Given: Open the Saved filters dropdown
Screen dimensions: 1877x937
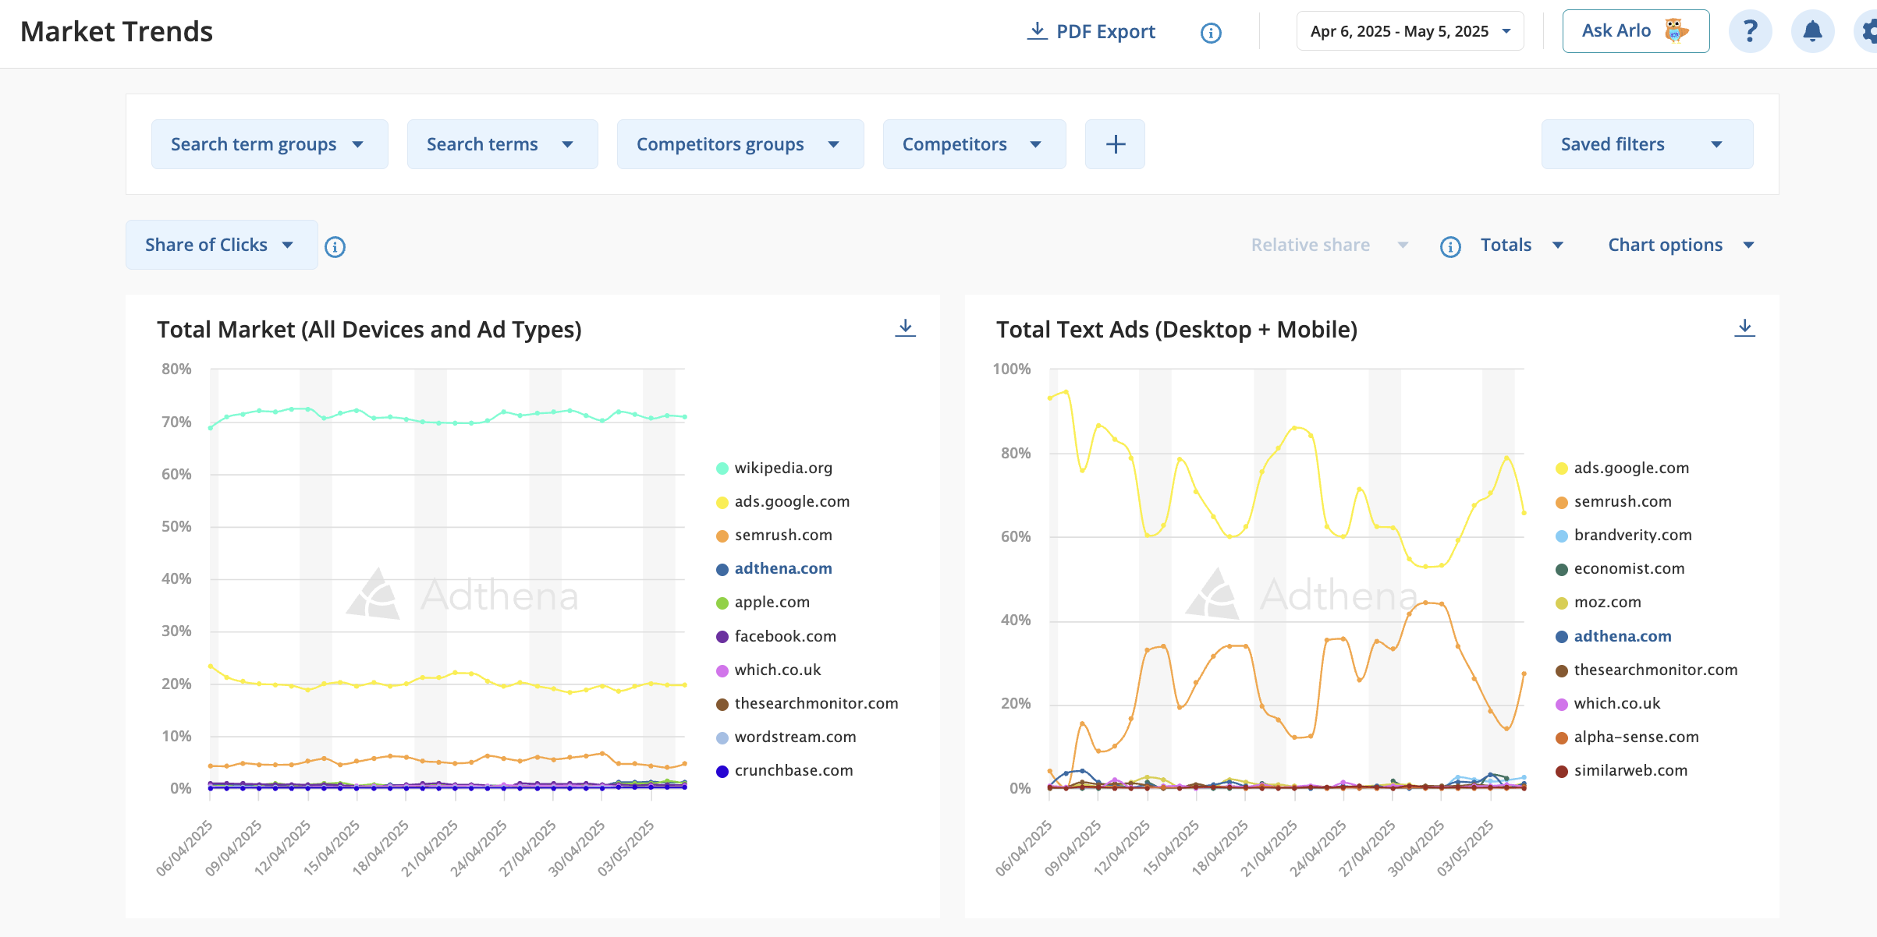Looking at the screenshot, I should tap(1647, 144).
